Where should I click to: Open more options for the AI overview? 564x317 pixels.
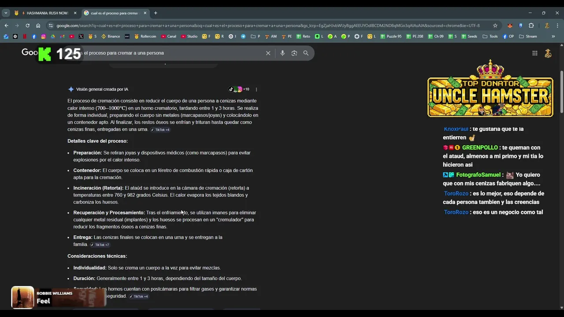[256, 89]
